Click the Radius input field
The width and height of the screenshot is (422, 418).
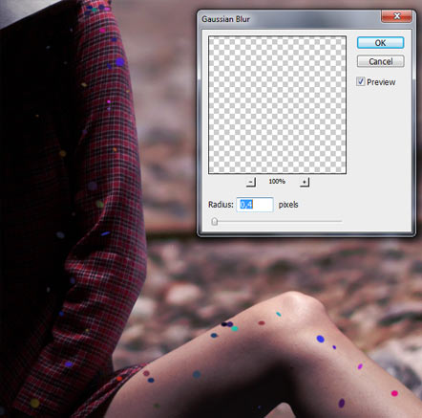(x=255, y=205)
